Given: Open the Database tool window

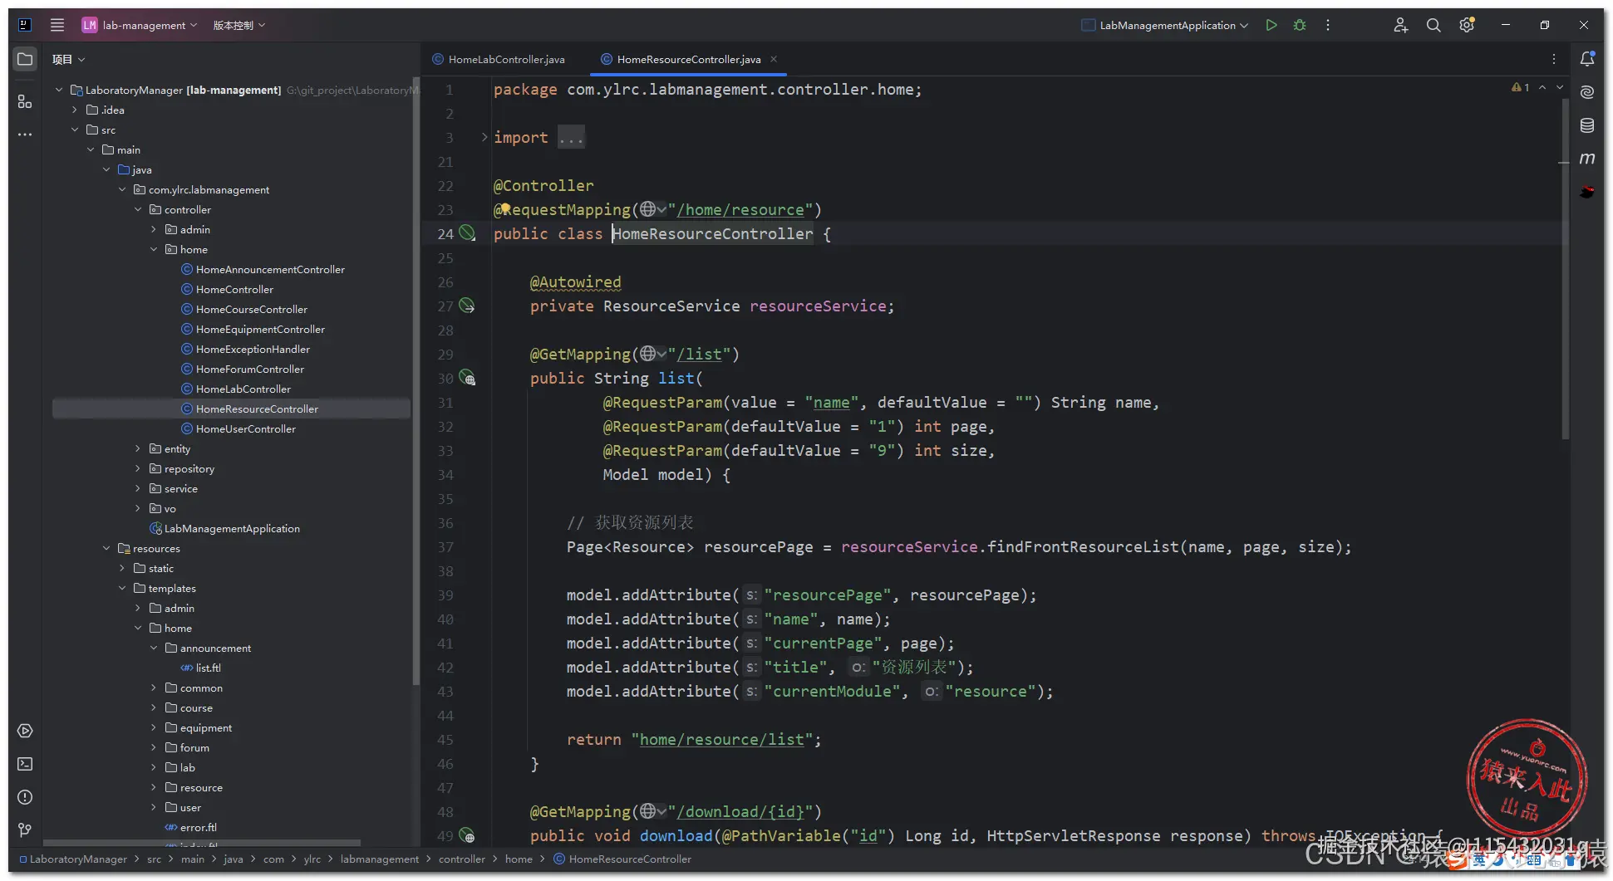Looking at the screenshot, I should pyautogui.click(x=1587, y=125).
